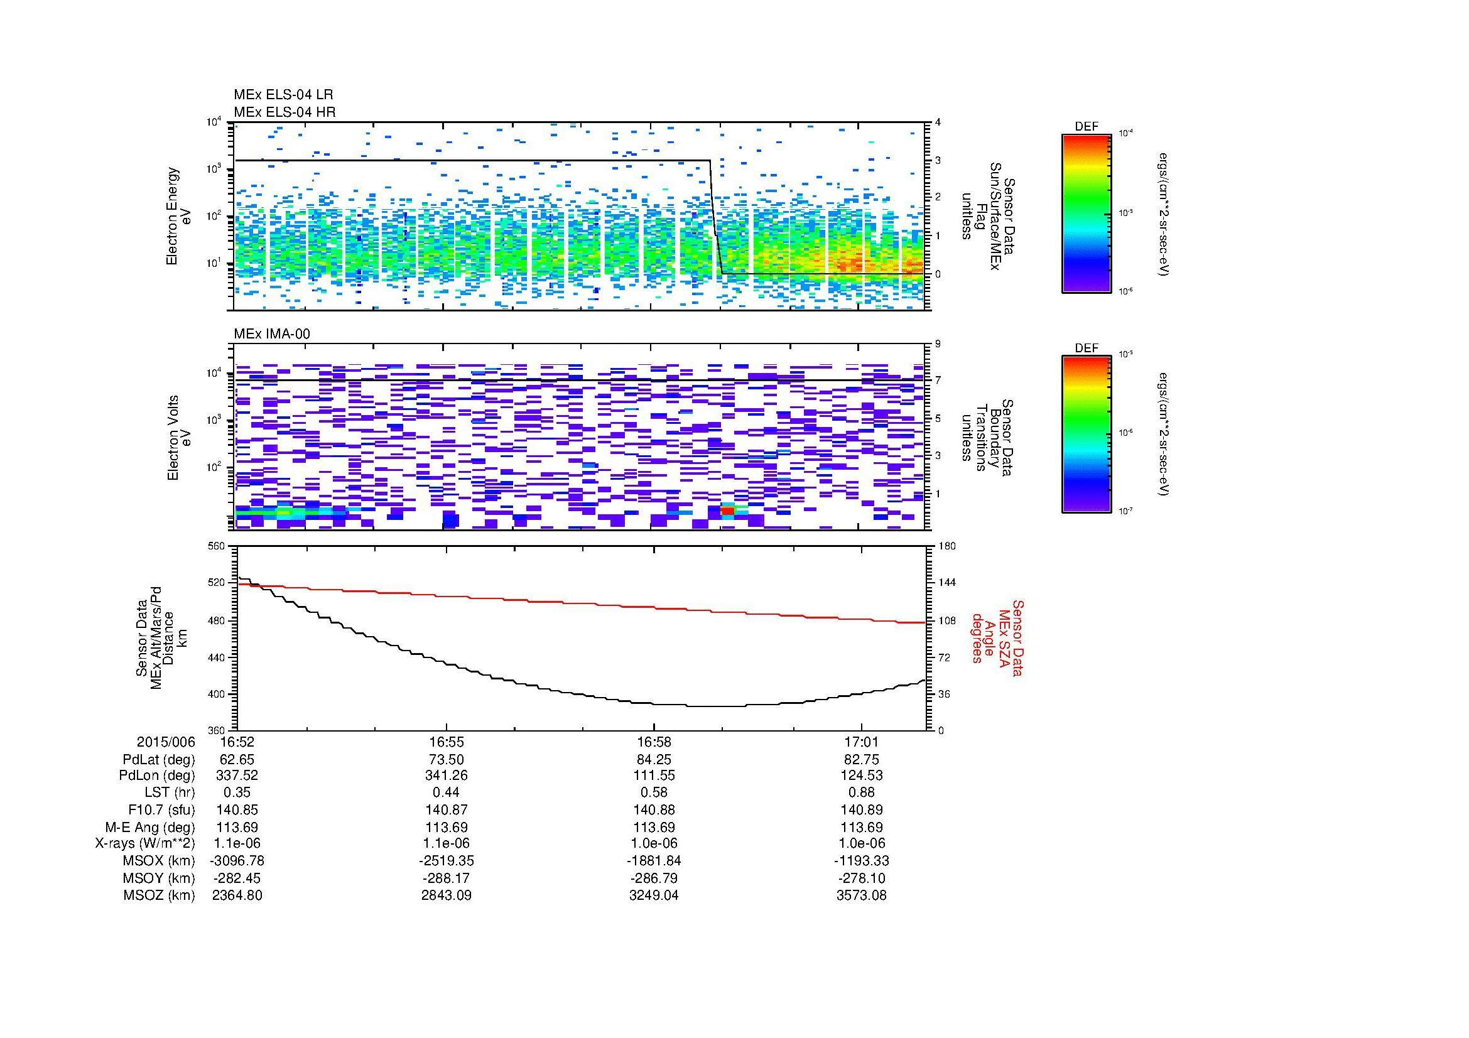Click the 'MSOX (km)' row label

(159, 861)
